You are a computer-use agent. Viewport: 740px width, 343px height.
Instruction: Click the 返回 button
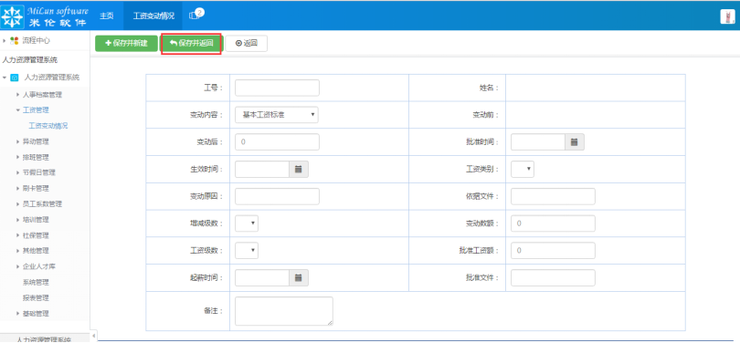[x=247, y=44]
